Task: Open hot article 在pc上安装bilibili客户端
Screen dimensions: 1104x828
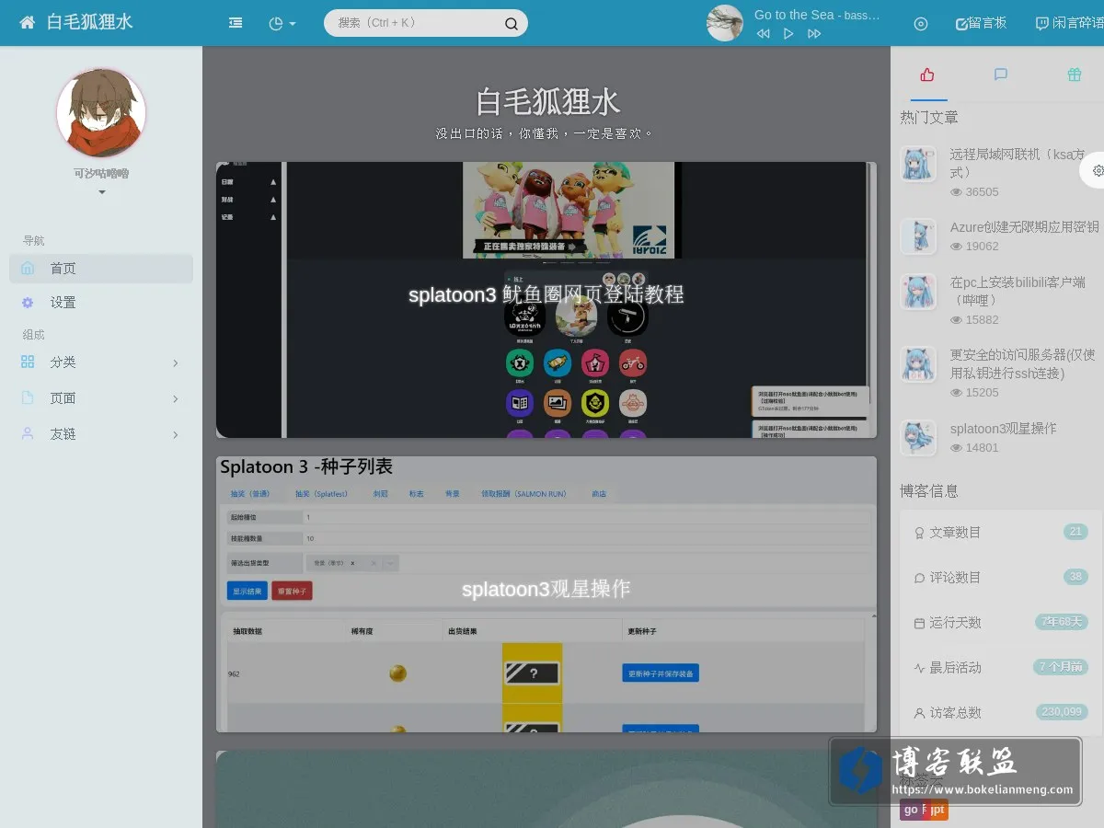Action: (x=1018, y=291)
